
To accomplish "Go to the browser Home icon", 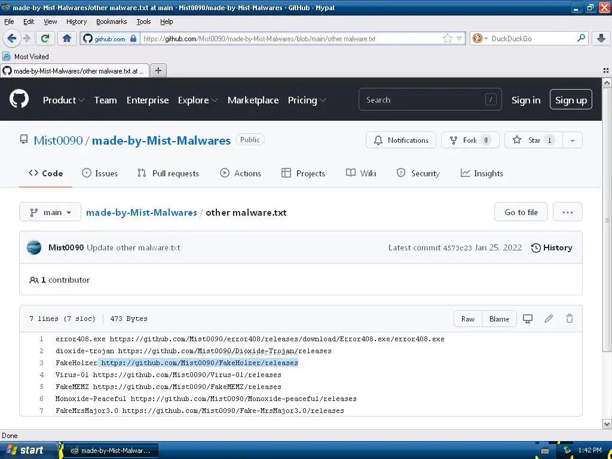I will point(67,38).
